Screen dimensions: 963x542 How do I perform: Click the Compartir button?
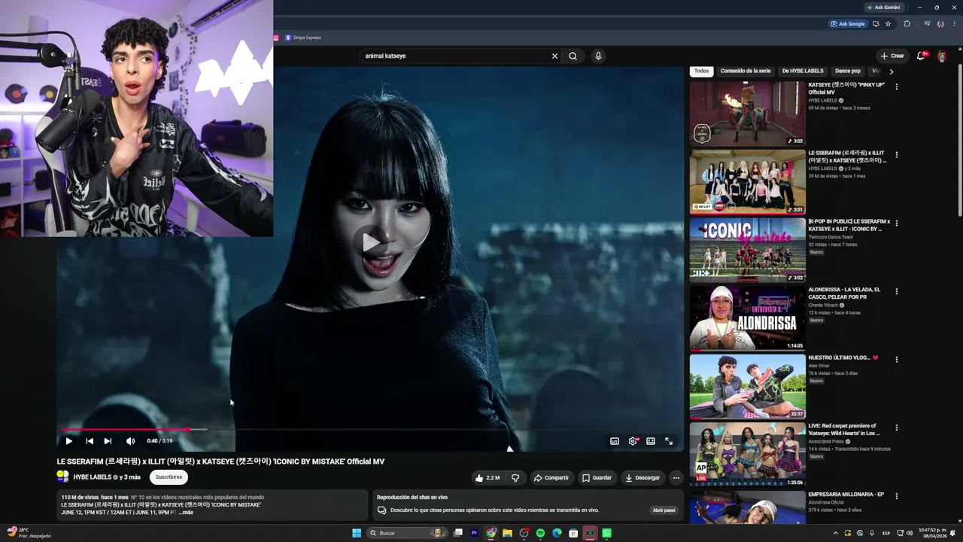[x=551, y=477]
